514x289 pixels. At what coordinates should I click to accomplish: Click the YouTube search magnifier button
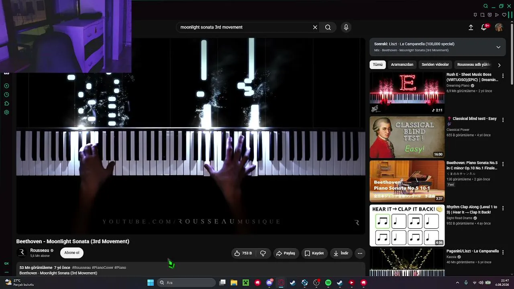328,27
